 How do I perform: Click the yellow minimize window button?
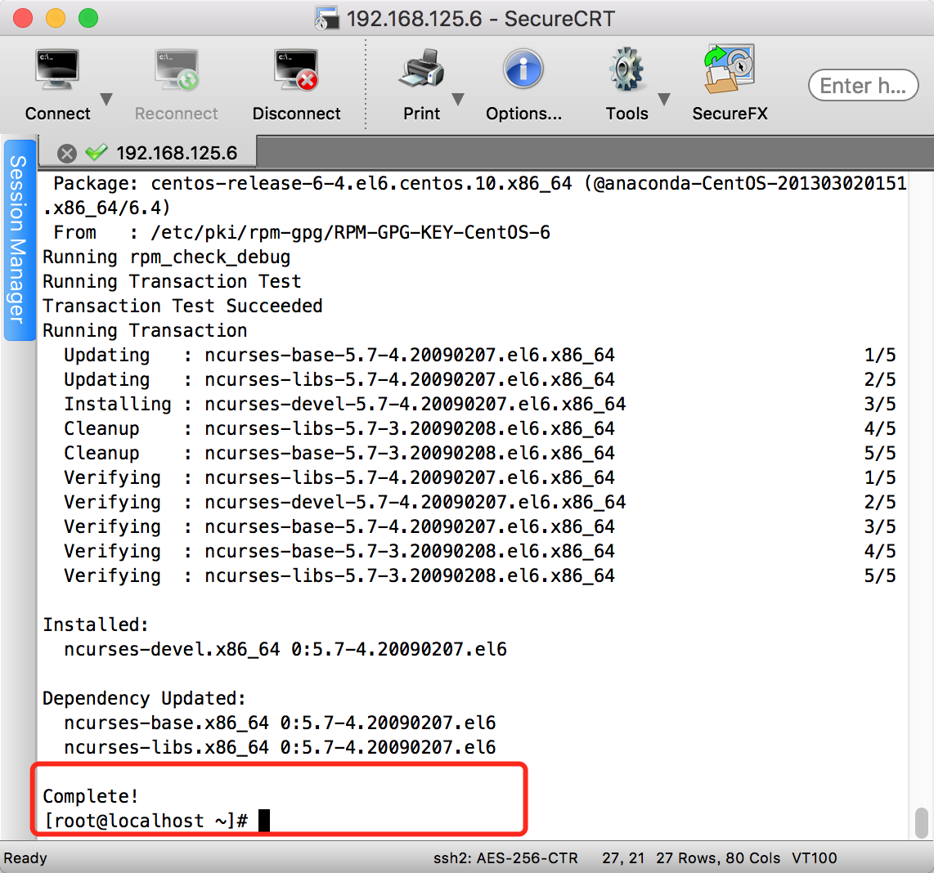(x=56, y=18)
